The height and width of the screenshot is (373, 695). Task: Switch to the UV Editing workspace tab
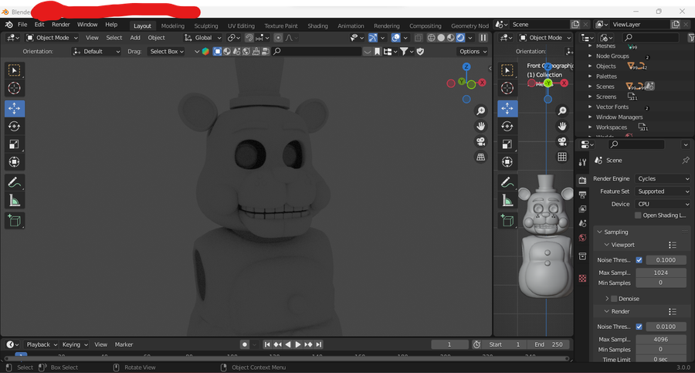click(241, 25)
